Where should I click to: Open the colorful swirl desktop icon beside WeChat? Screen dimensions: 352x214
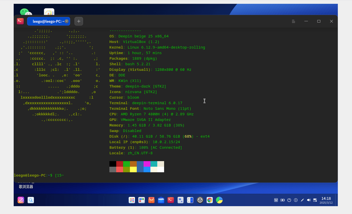tap(49, 12)
